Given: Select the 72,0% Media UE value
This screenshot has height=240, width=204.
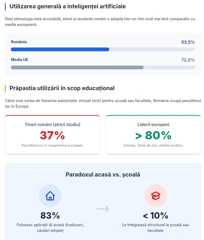Looking at the screenshot, I should coord(188,60).
